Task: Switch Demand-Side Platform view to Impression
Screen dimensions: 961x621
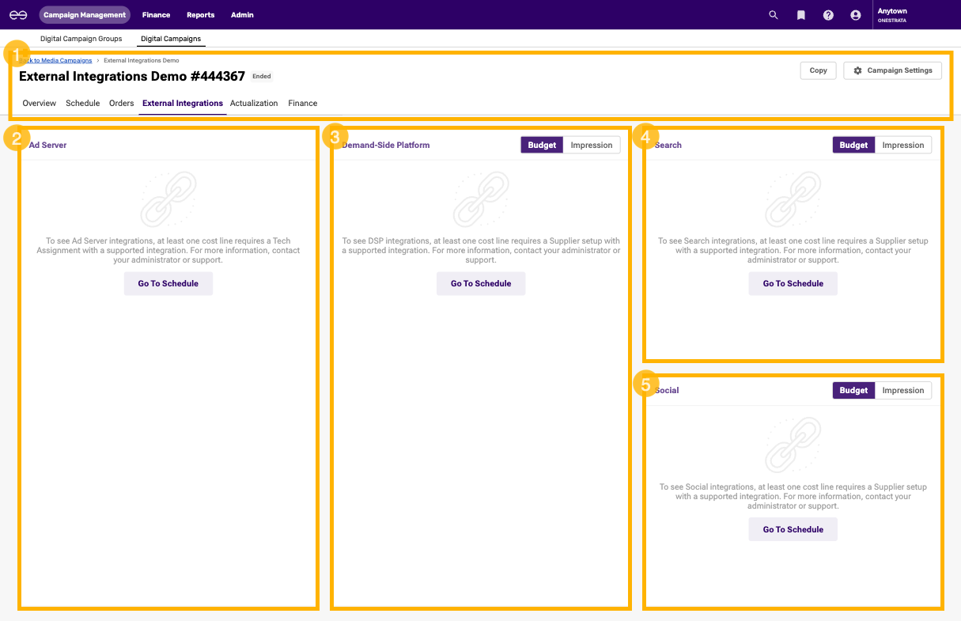Action: (591, 145)
